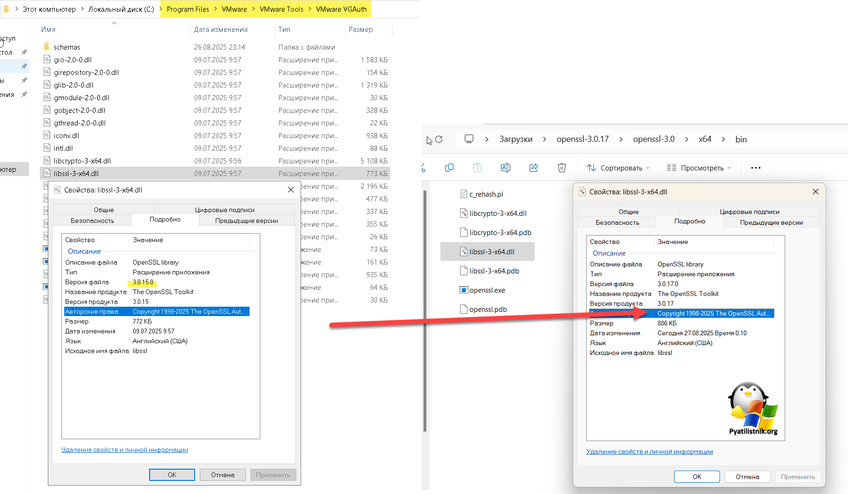Select the openssl.pdb file icon
The height and width of the screenshot is (494, 848).
[463, 309]
